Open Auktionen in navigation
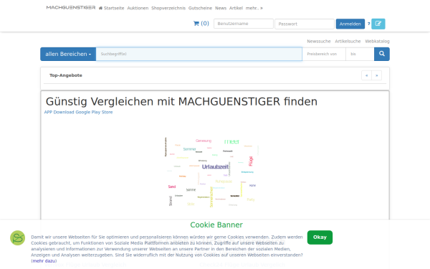The width and height of the screenshot is (430, 269). pos(138,8)
